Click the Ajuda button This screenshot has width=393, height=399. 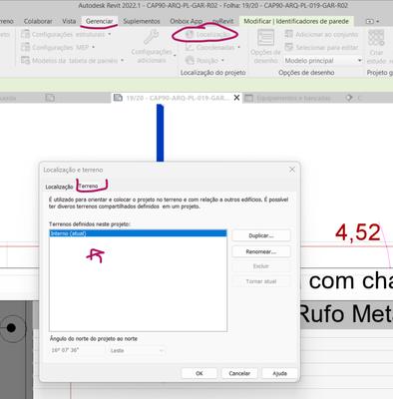(279, 373)
